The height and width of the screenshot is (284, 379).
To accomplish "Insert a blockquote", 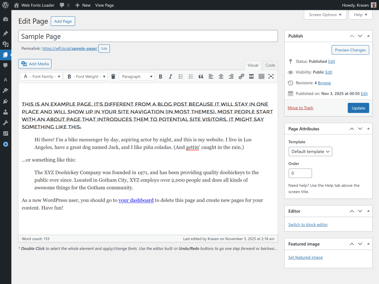I will tap(201, 77).
